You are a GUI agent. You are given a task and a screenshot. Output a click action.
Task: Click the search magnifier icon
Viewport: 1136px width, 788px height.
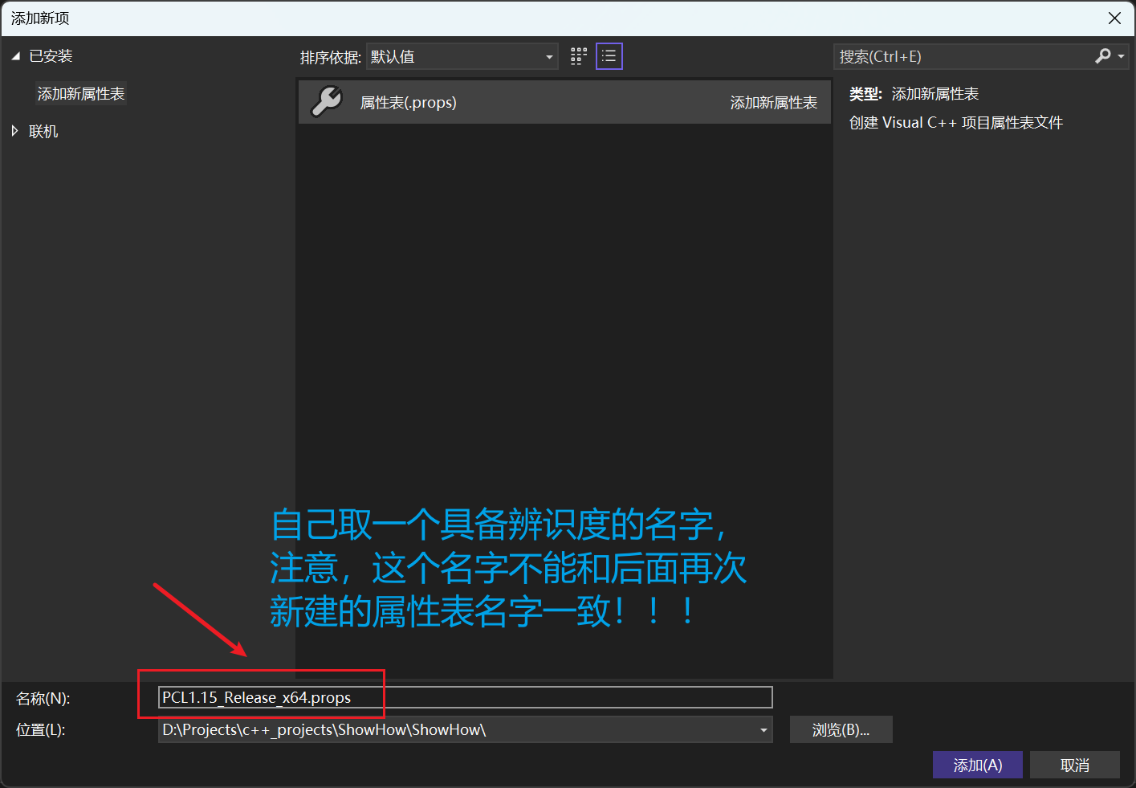pos(1103,56)
